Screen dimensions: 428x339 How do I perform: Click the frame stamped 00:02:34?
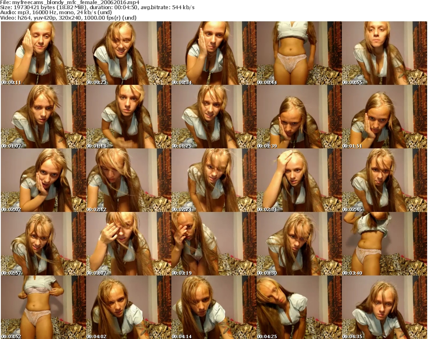tap(299, 180)
